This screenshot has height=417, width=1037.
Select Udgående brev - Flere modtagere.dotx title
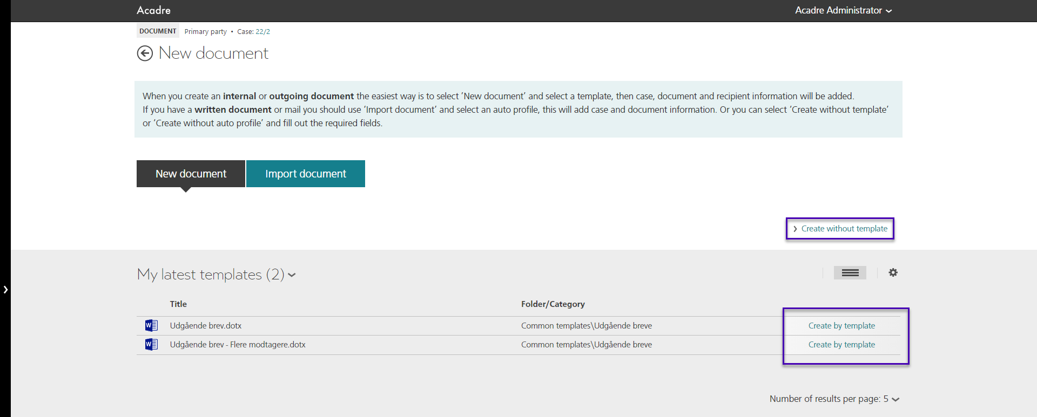click(238, 345)
